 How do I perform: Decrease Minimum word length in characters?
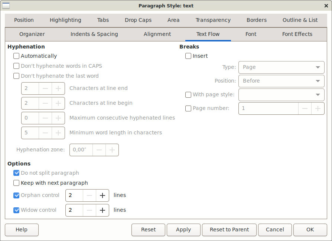coord(45,133)
